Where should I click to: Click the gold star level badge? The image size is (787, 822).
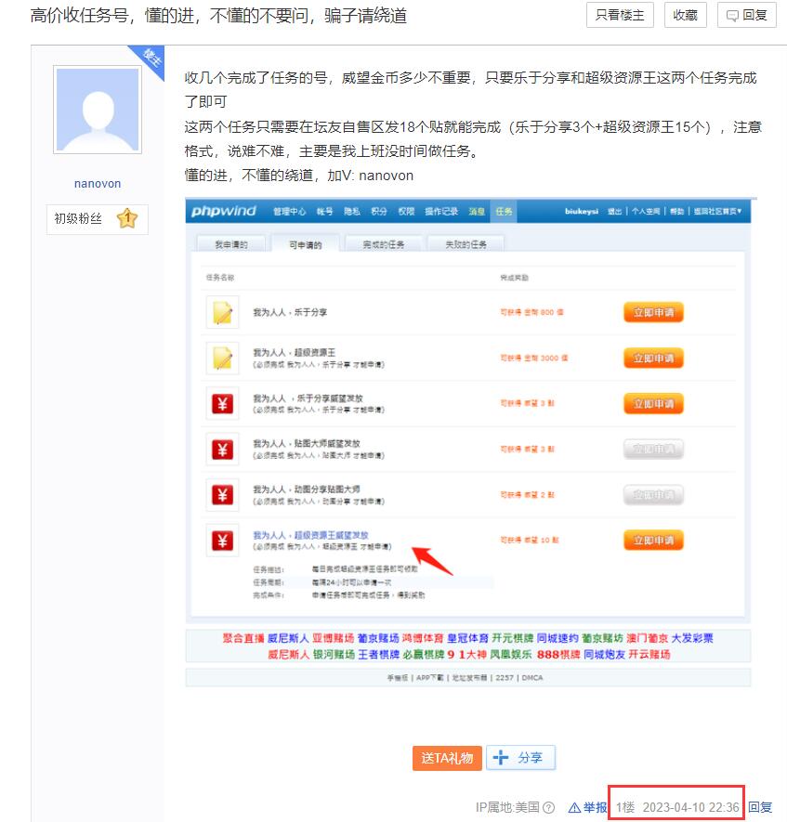coord(127,219)
